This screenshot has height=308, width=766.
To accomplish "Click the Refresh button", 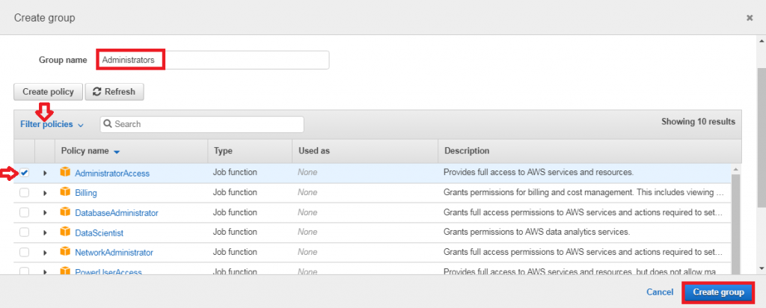I will pos(114,92).
